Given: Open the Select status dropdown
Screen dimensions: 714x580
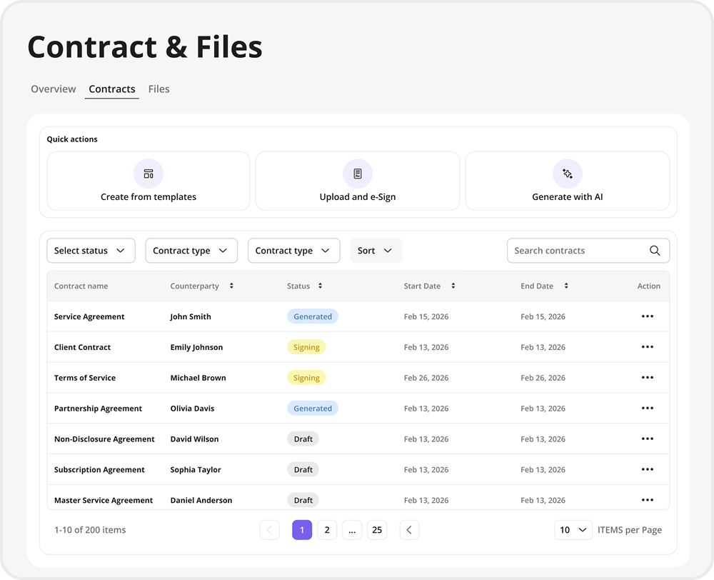Looking at the screenshot, I should [x=91, y=251].
